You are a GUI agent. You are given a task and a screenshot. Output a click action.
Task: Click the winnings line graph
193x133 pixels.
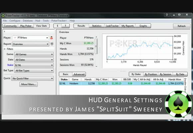tap(140, 48)
